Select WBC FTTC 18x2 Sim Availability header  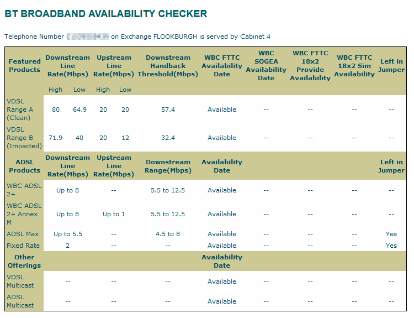click(354, 66)
